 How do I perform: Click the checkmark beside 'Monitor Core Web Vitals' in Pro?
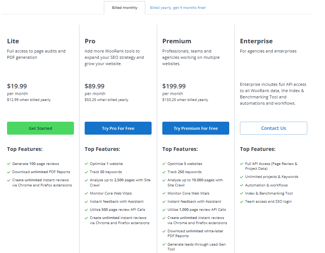(x=87, y=193)
